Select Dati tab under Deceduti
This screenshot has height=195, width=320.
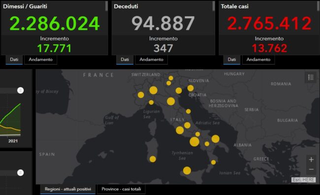tap(125, 60)
